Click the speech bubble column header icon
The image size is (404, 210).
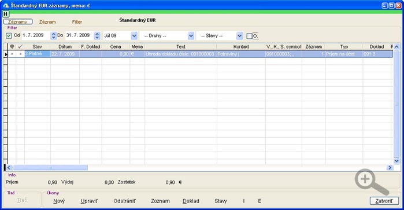(x=12, y=46)
